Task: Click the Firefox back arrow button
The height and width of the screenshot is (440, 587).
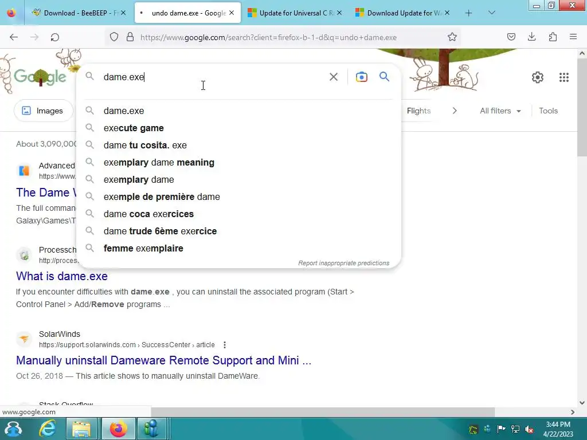Action: 14,37
